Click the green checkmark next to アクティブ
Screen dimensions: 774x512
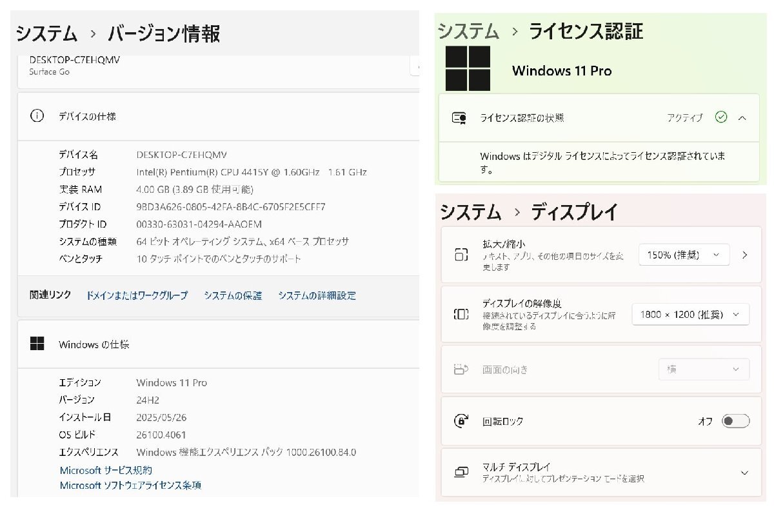(721, 117)
